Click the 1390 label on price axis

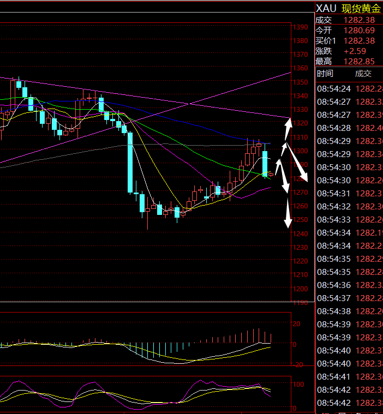[x=301, y=27]
